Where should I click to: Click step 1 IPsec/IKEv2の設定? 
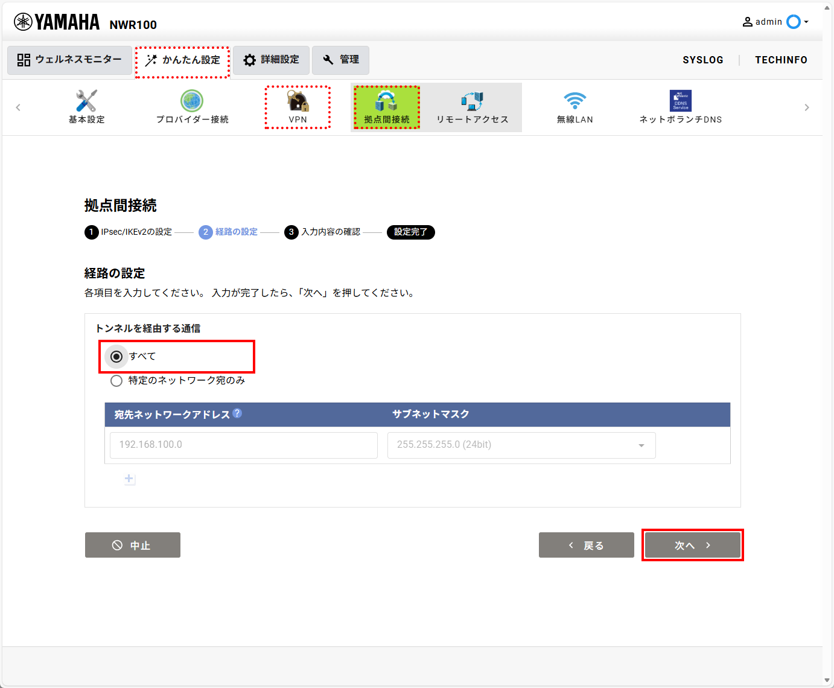pyautogui.click(x=129, y=232)
